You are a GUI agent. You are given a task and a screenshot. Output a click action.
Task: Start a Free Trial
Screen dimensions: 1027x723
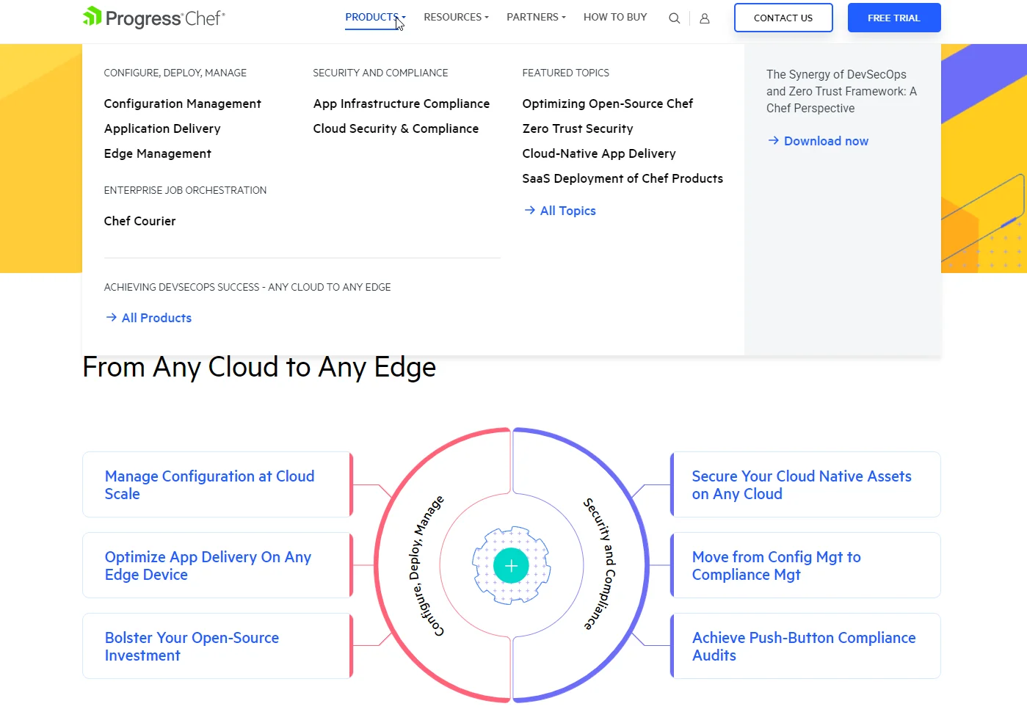click(894, 18)
